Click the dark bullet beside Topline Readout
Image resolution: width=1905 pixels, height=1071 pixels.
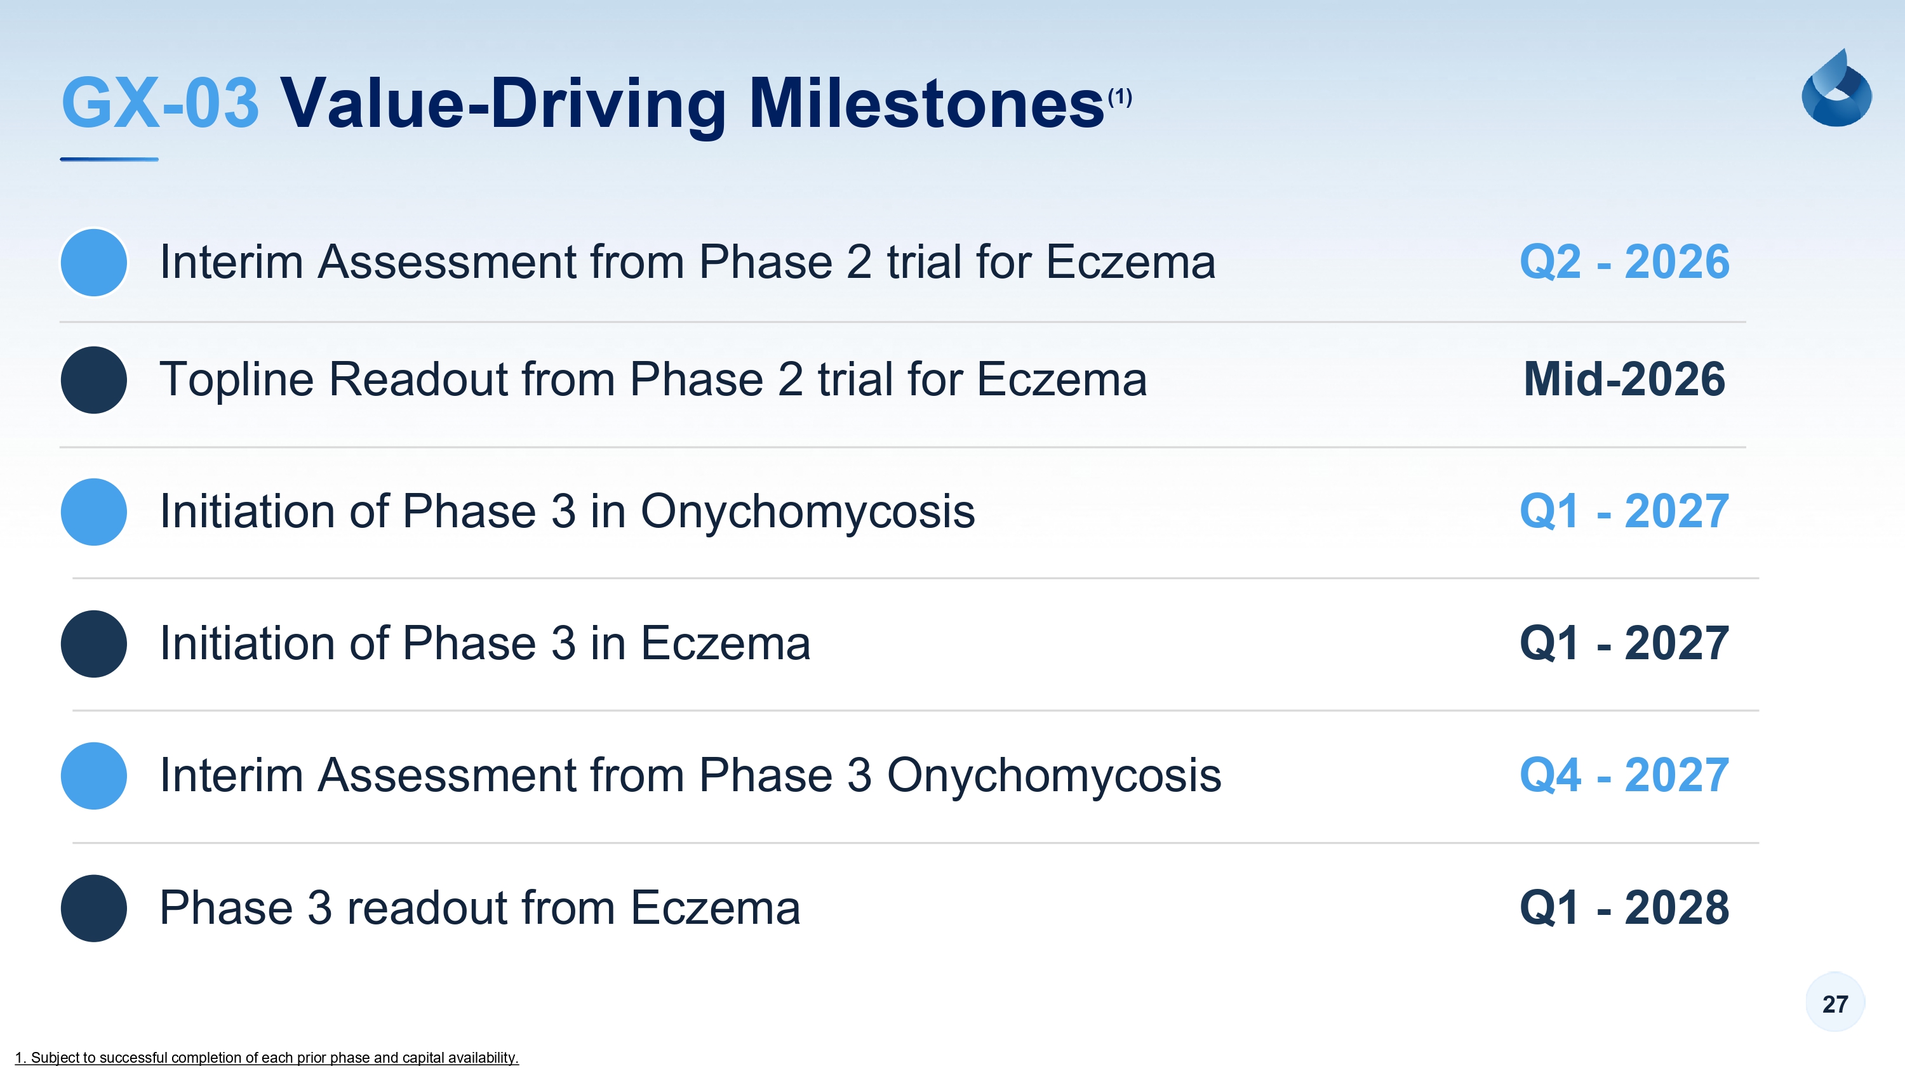coord(94,380)
